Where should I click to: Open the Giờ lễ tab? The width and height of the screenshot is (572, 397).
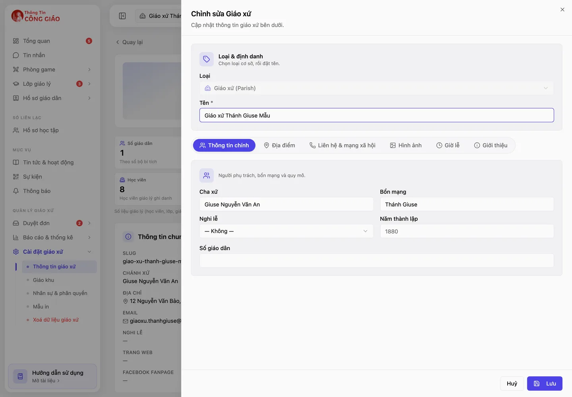click(448, 145)
